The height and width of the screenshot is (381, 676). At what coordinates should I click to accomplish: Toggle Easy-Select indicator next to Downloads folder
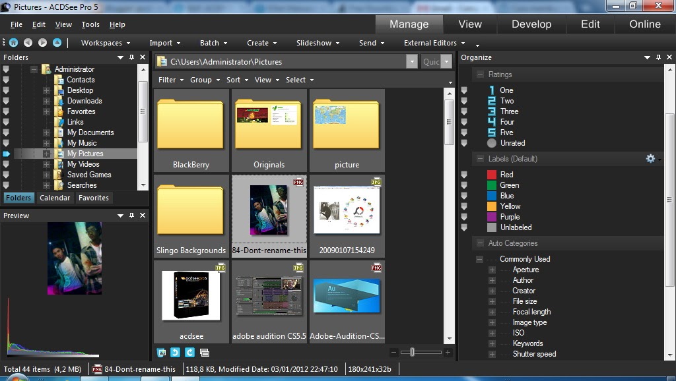pyautogui.click(x=7, y=101)
